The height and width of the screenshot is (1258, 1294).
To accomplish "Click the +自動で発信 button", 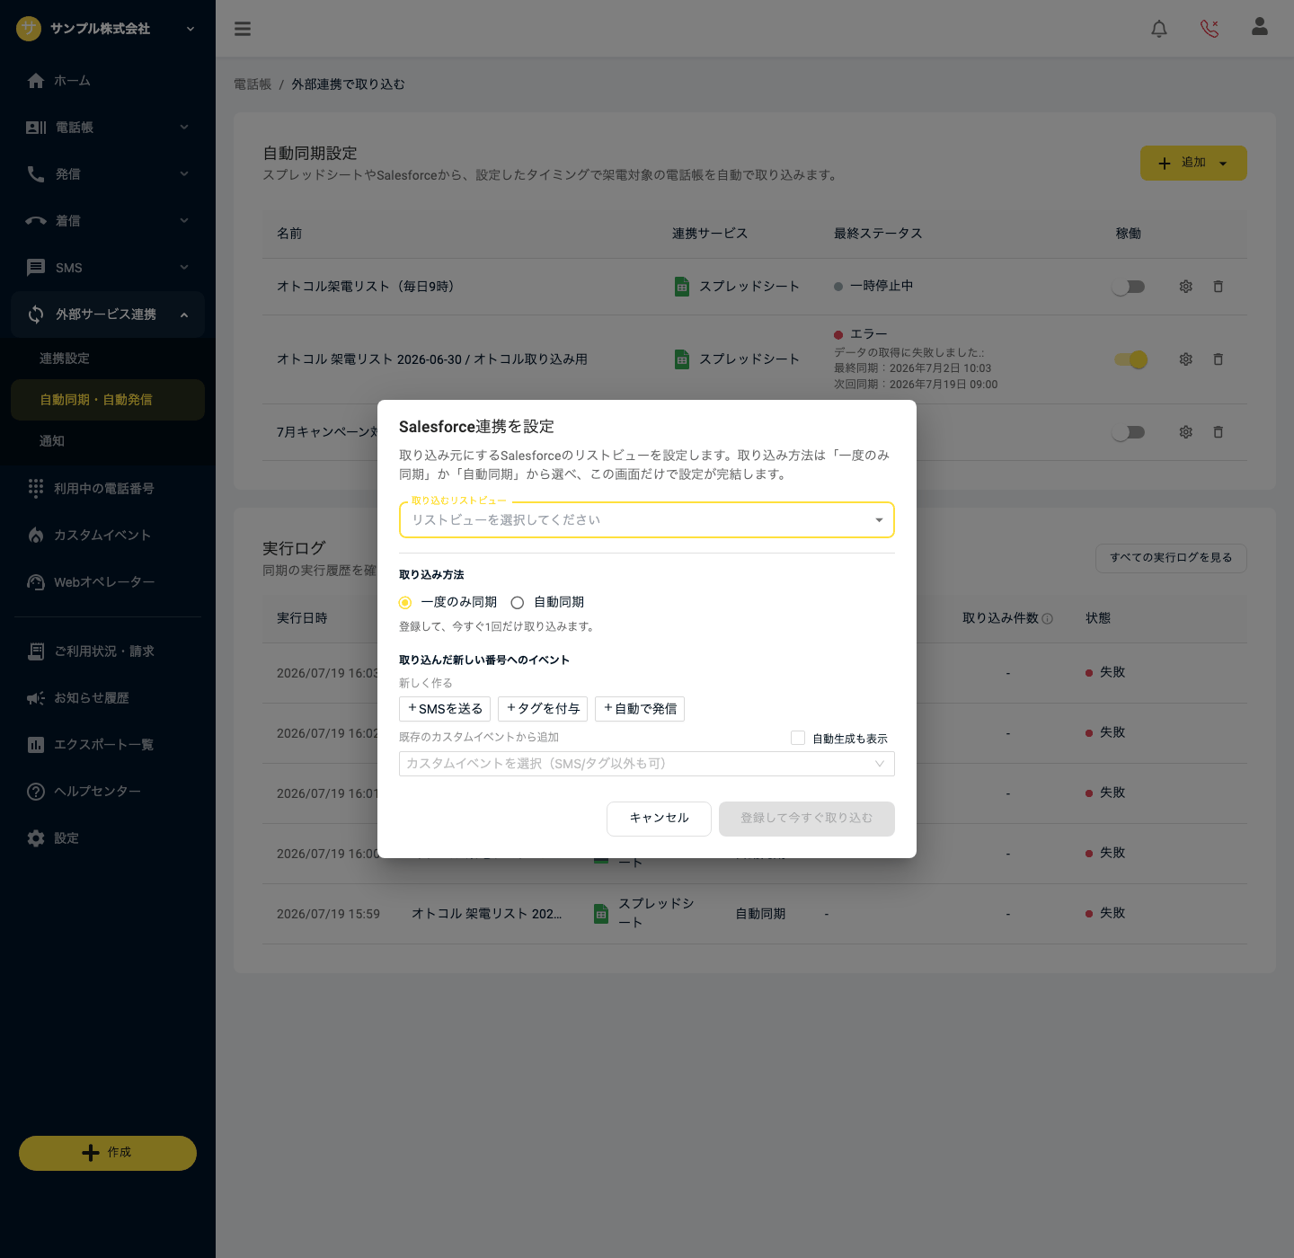I will point(640,709).
